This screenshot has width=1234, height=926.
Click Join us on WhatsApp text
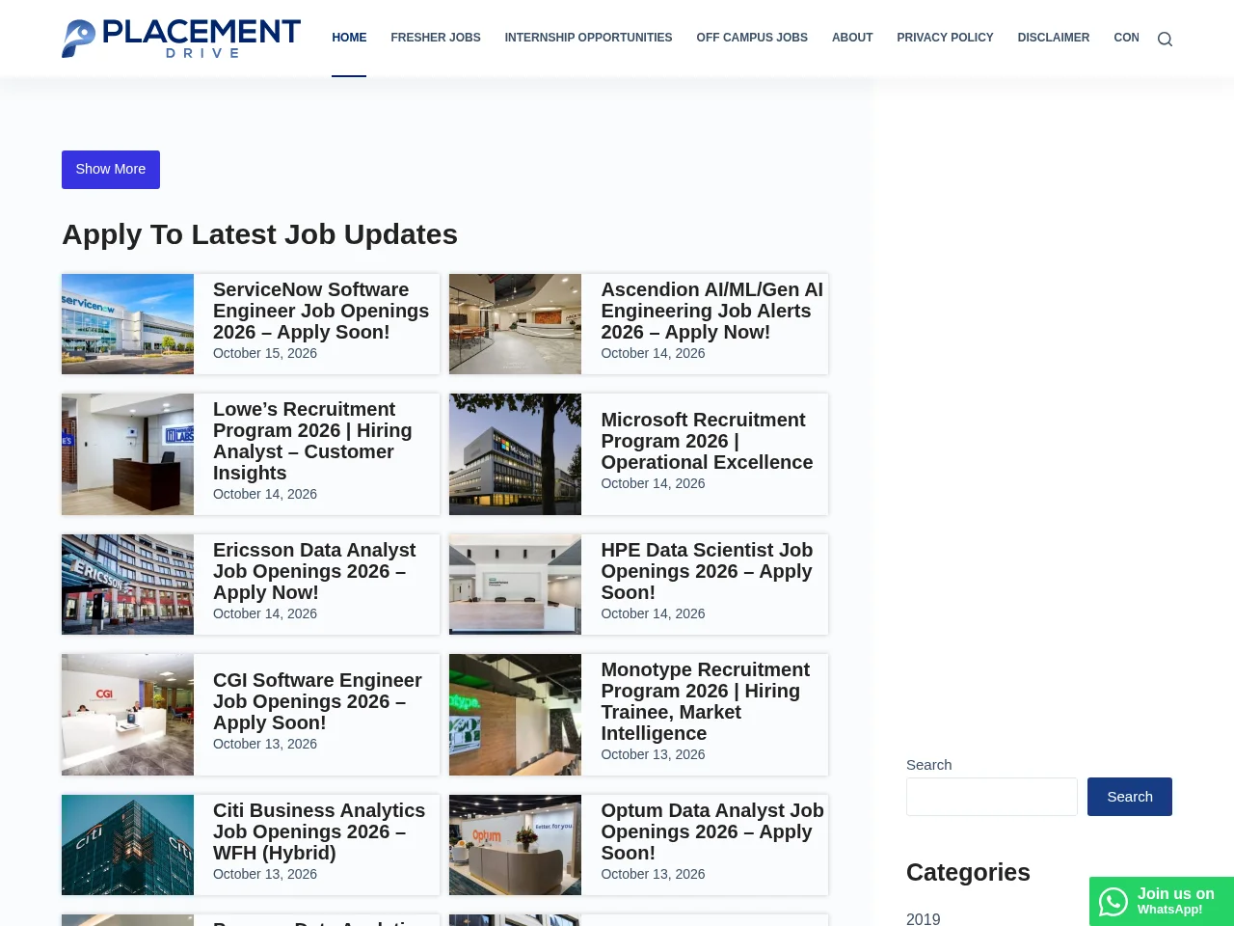coord(1176,901)
